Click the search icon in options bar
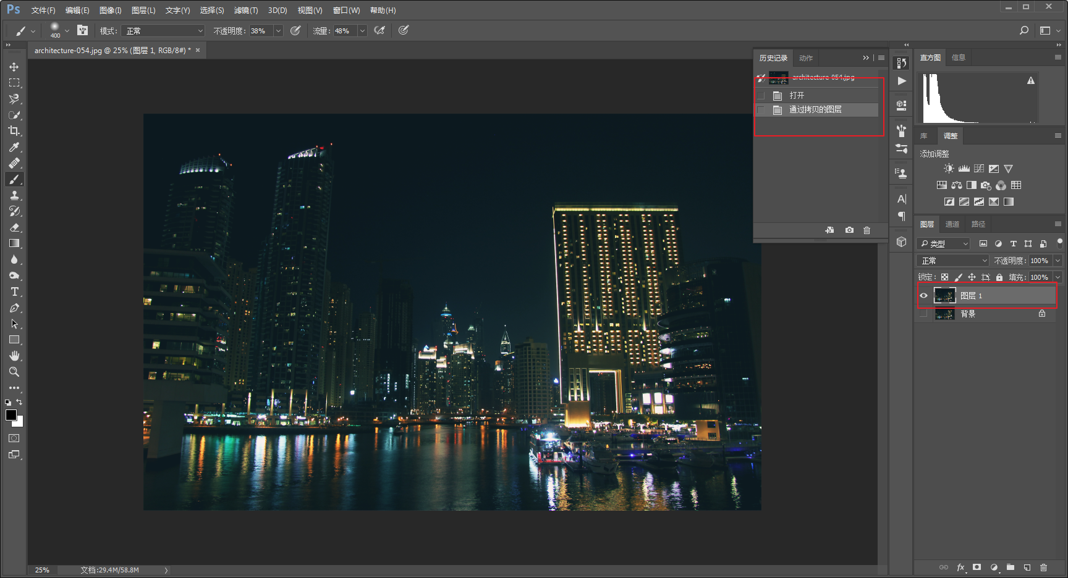Screen dimensions: 1068x578 coord(1023,30)
